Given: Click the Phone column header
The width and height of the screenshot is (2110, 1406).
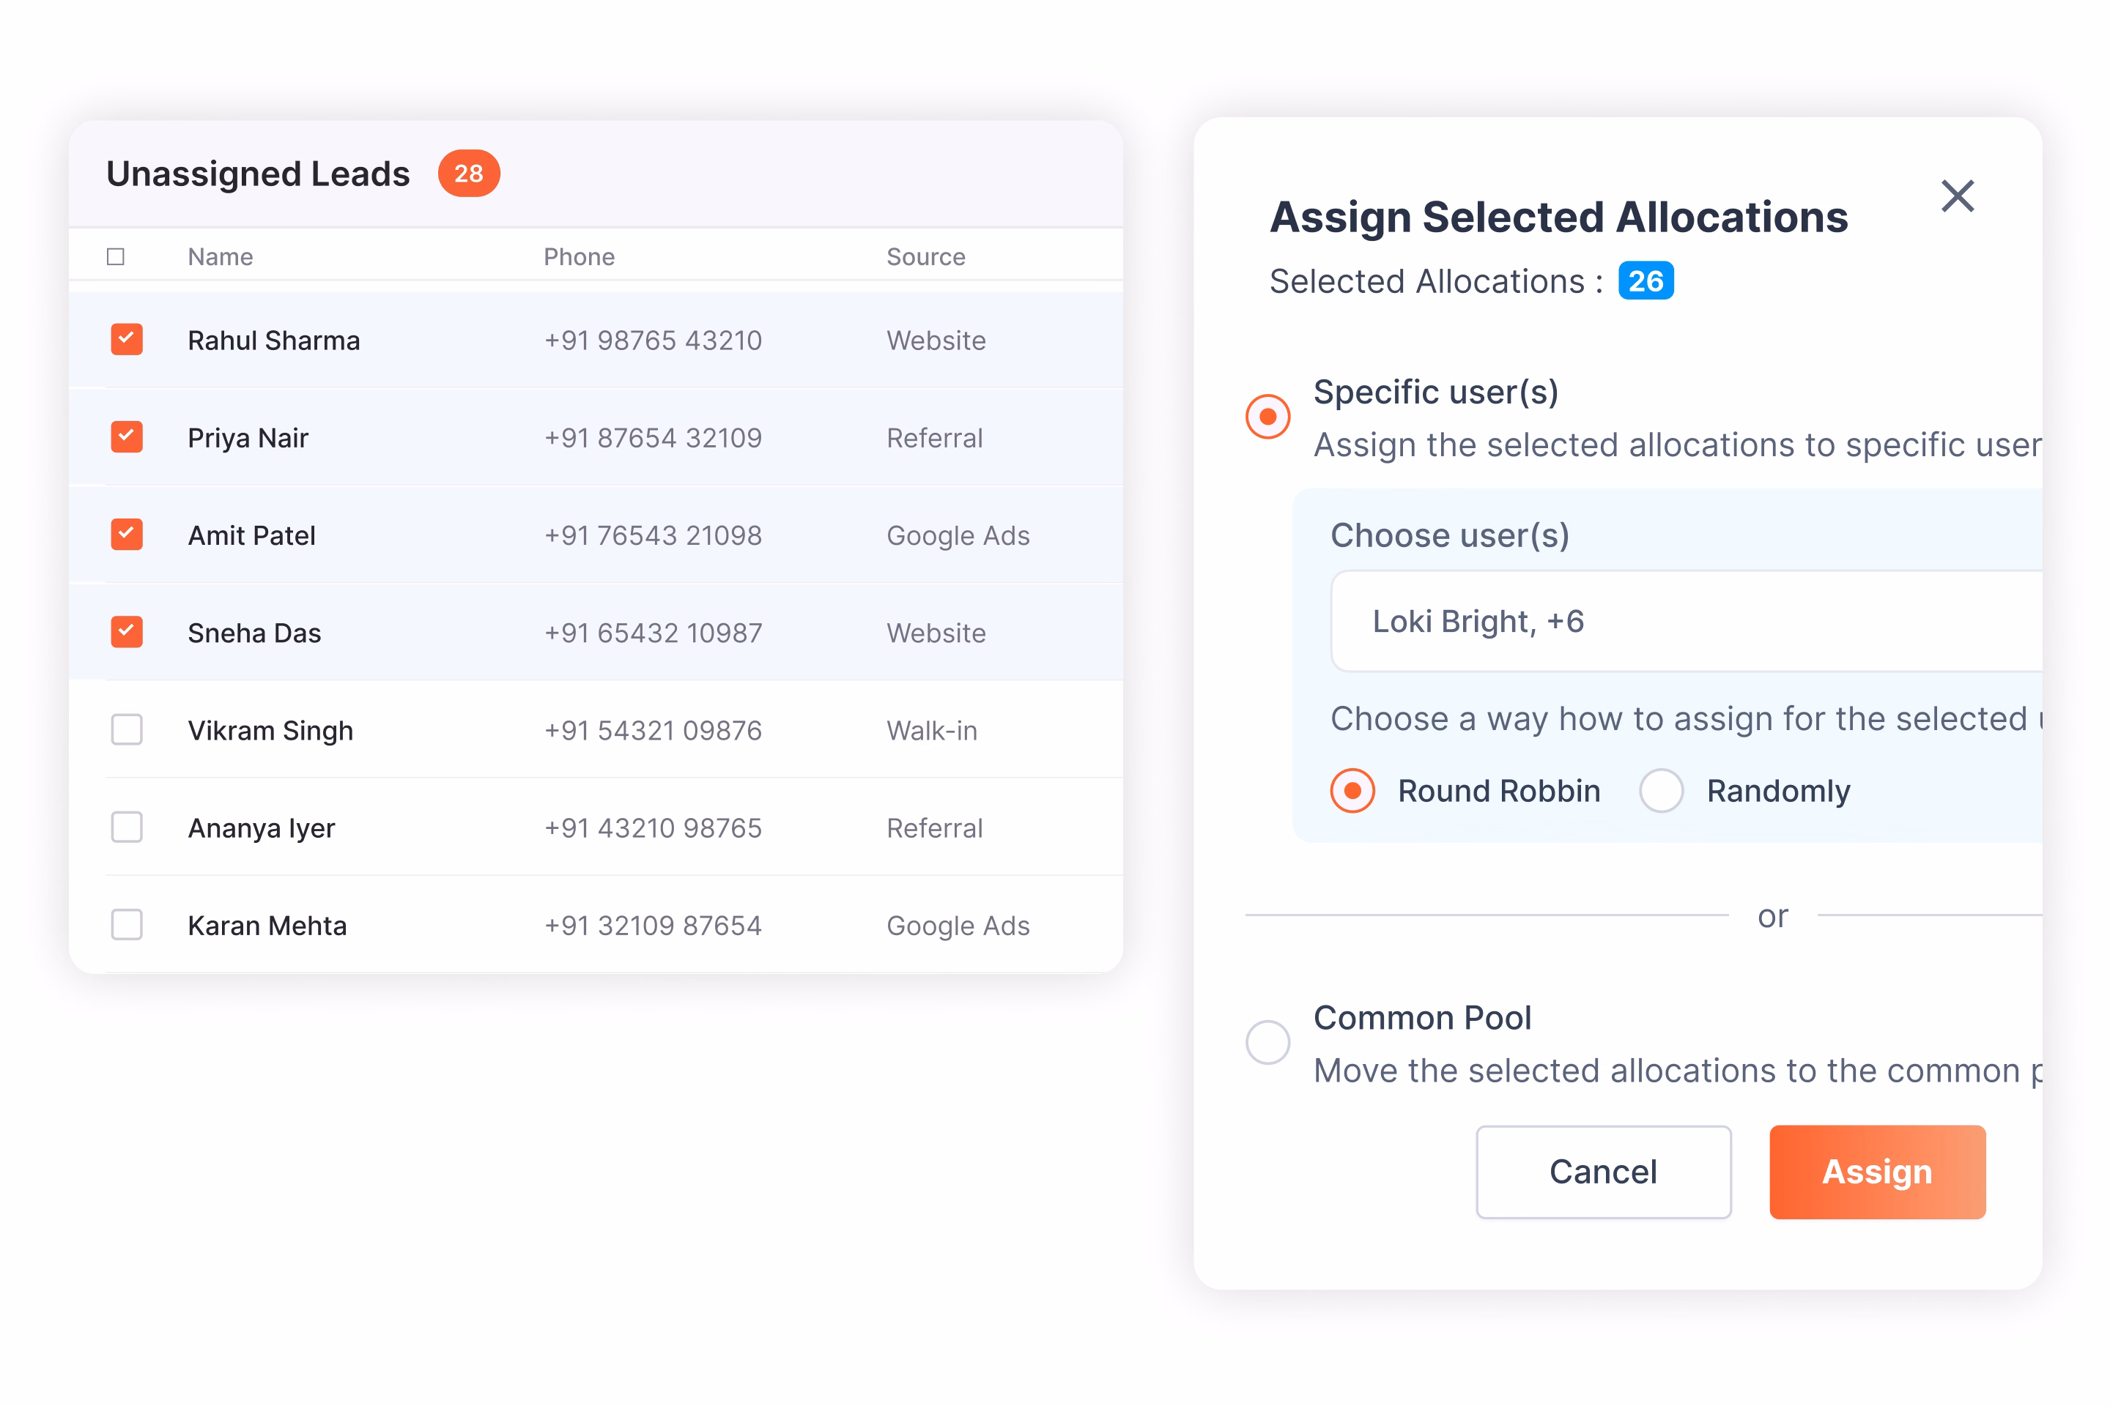Looking at the screenshot, I should tap(580, 257).
